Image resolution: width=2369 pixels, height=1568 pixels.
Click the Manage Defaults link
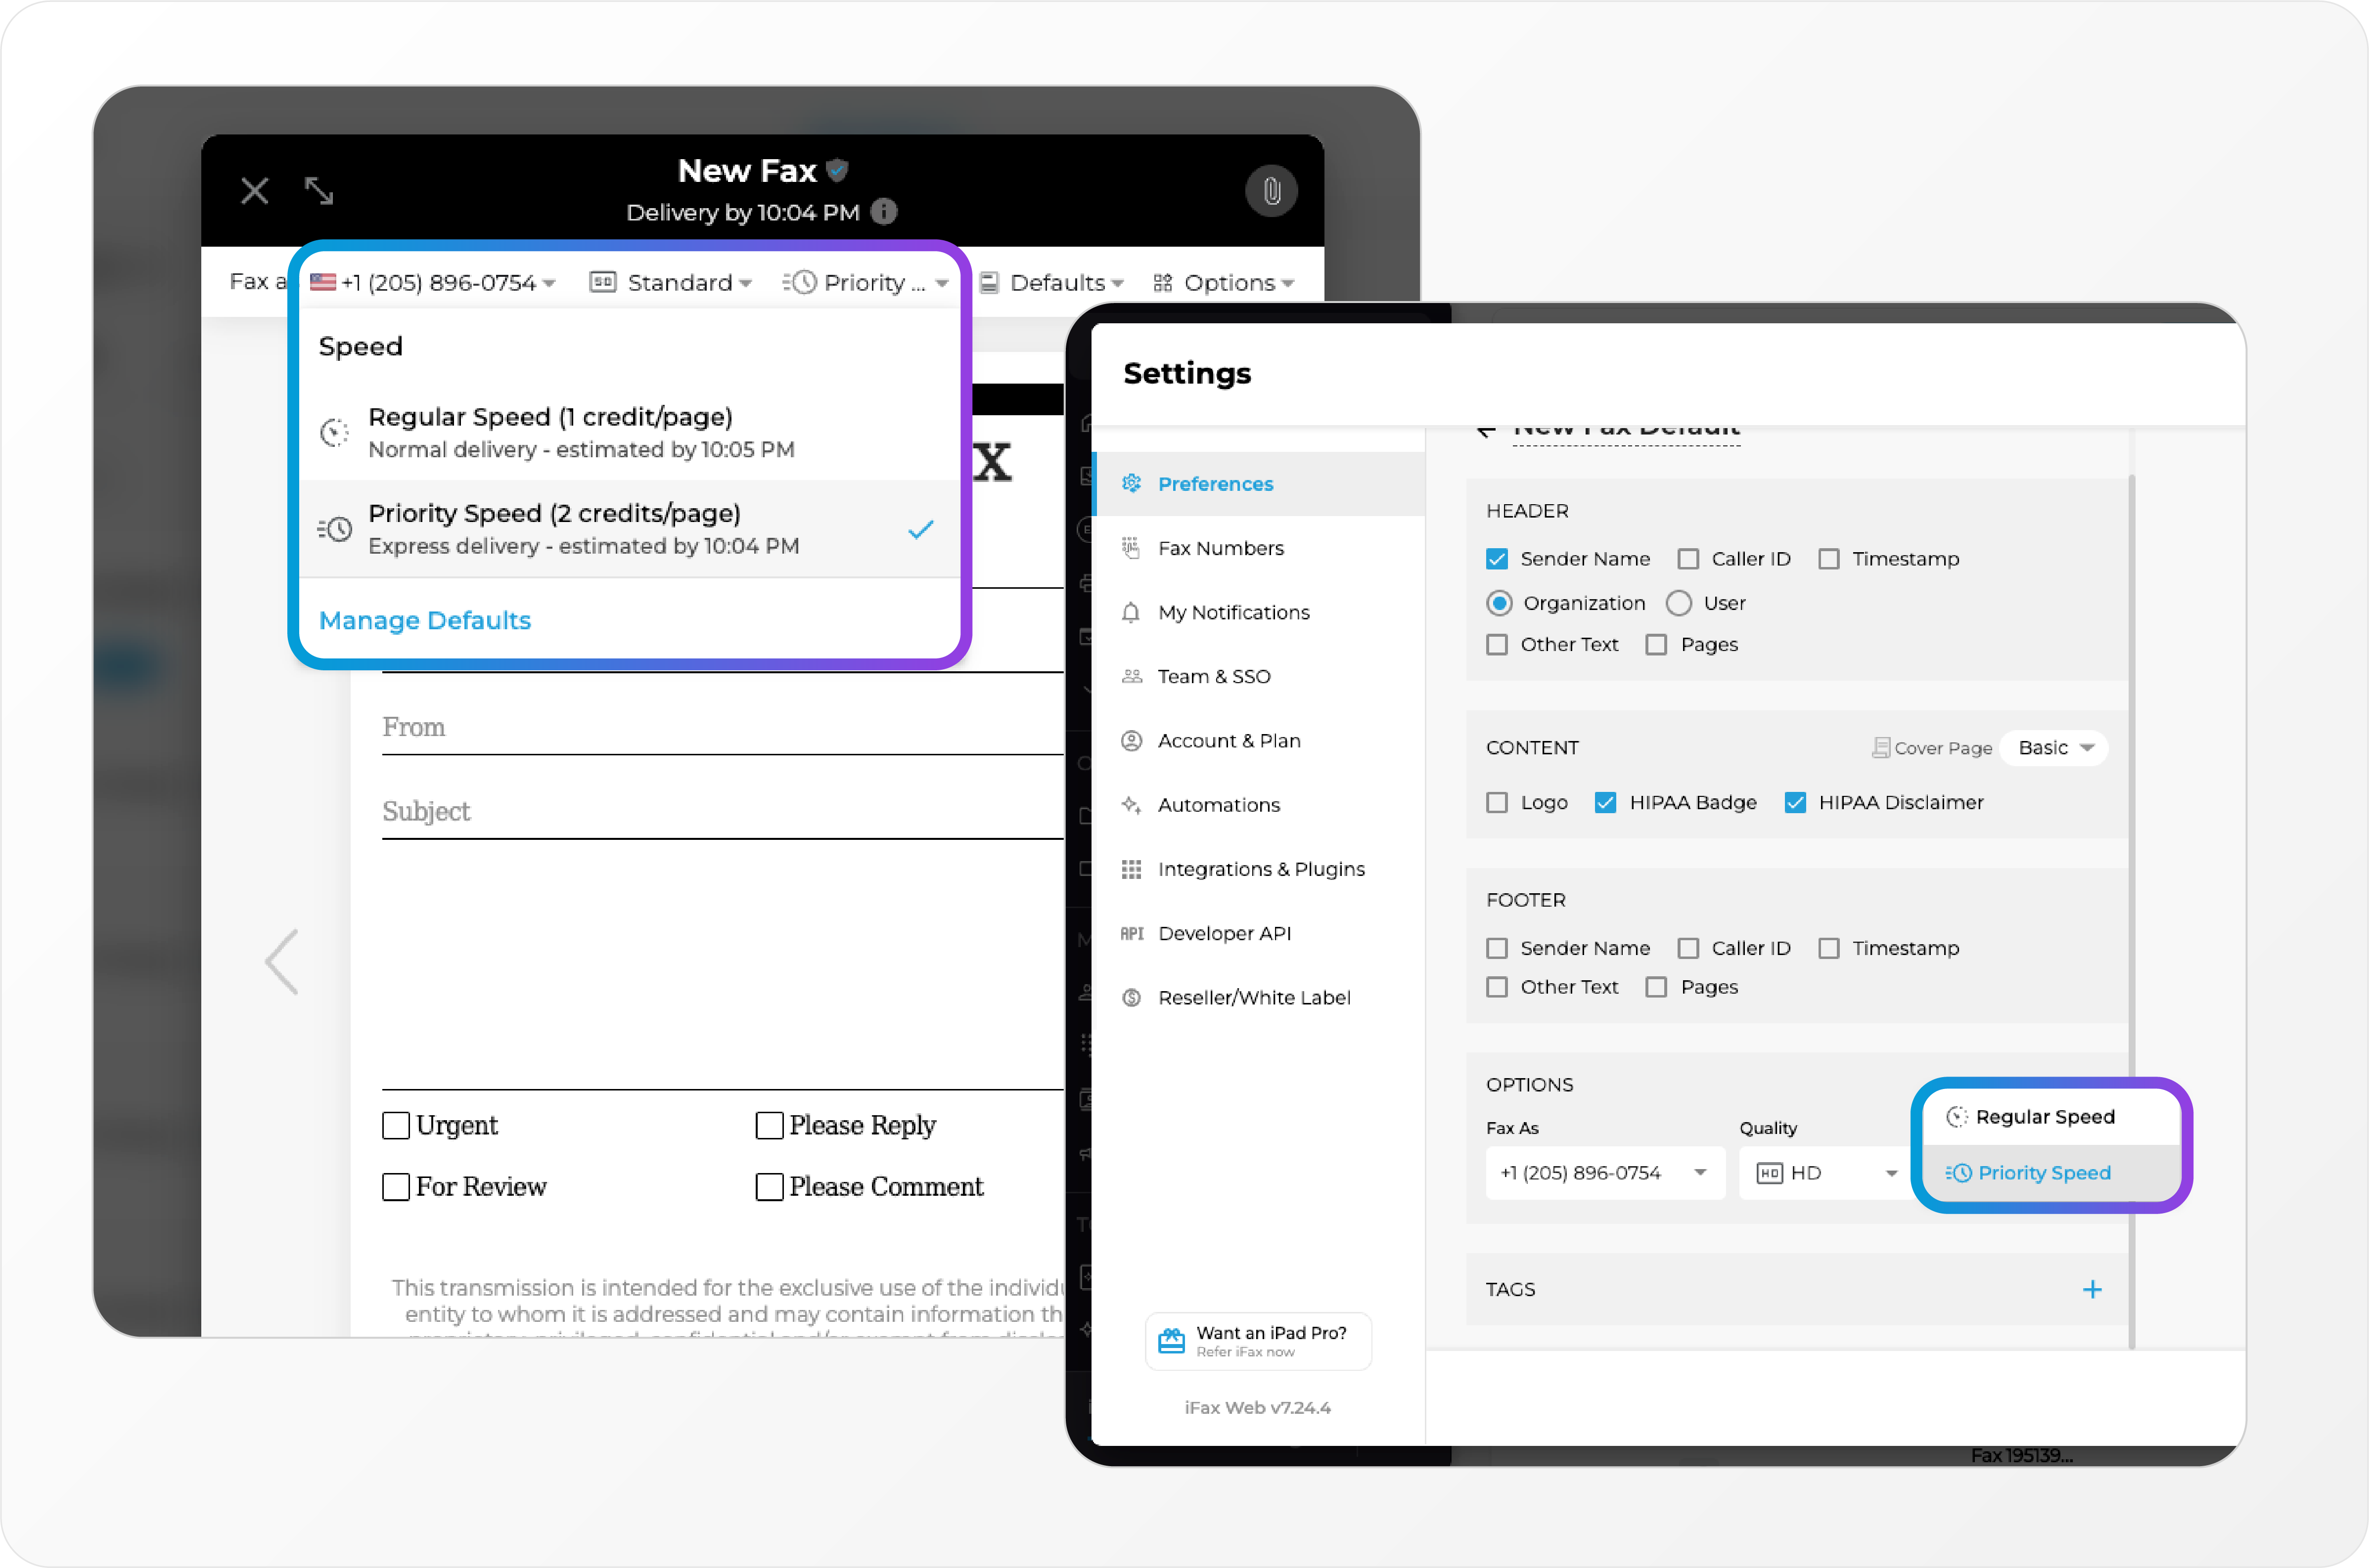424,620
